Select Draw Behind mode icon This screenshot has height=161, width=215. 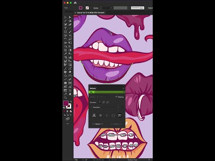[68, 115]
